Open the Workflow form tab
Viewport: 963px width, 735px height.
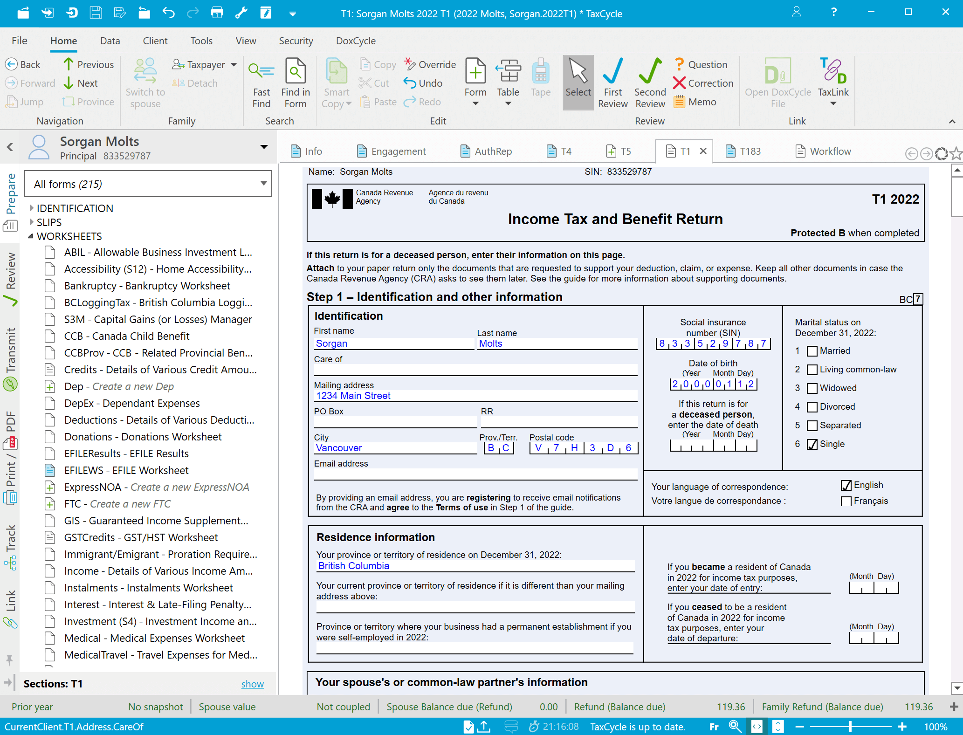pyautogui.click(x=823, y=151)
